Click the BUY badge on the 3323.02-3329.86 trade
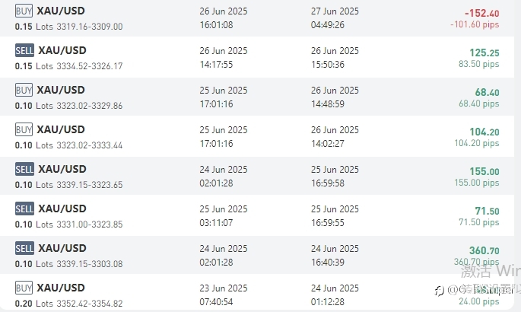521x312 pixels. click(24, 90)
